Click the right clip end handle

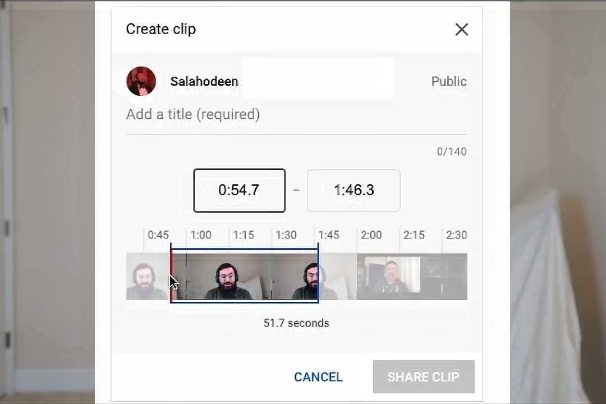click(x=318, y=273)
